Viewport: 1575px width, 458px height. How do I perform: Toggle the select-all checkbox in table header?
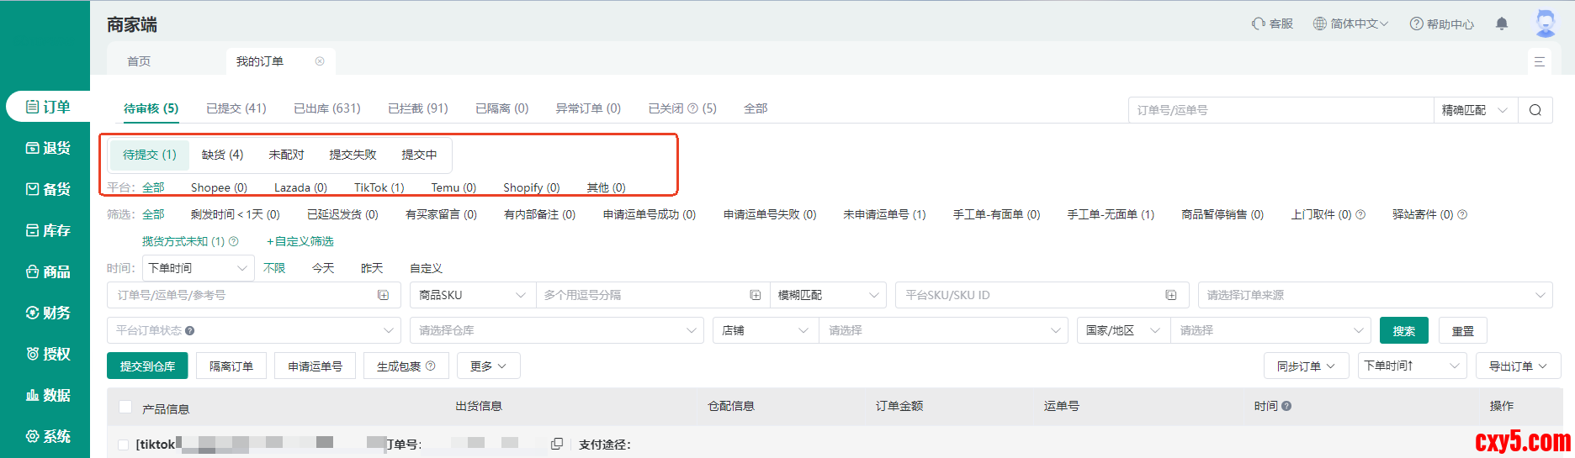(x=125, y=407)
